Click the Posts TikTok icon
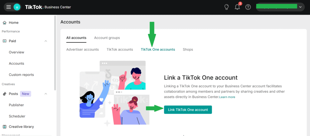 point(5,94)
